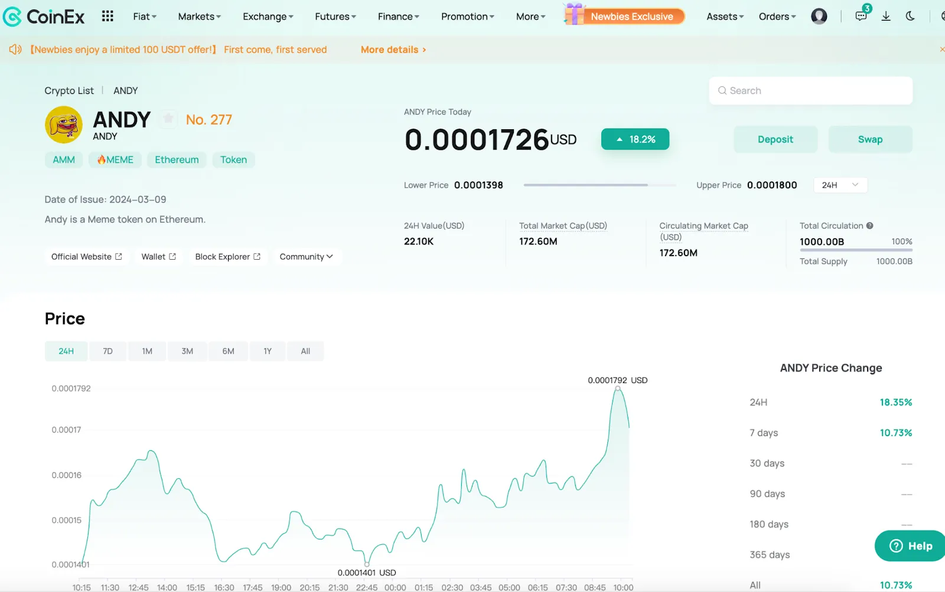Open the More menu
Viewport: 945px width, 592px height.
tap(530, 17)
